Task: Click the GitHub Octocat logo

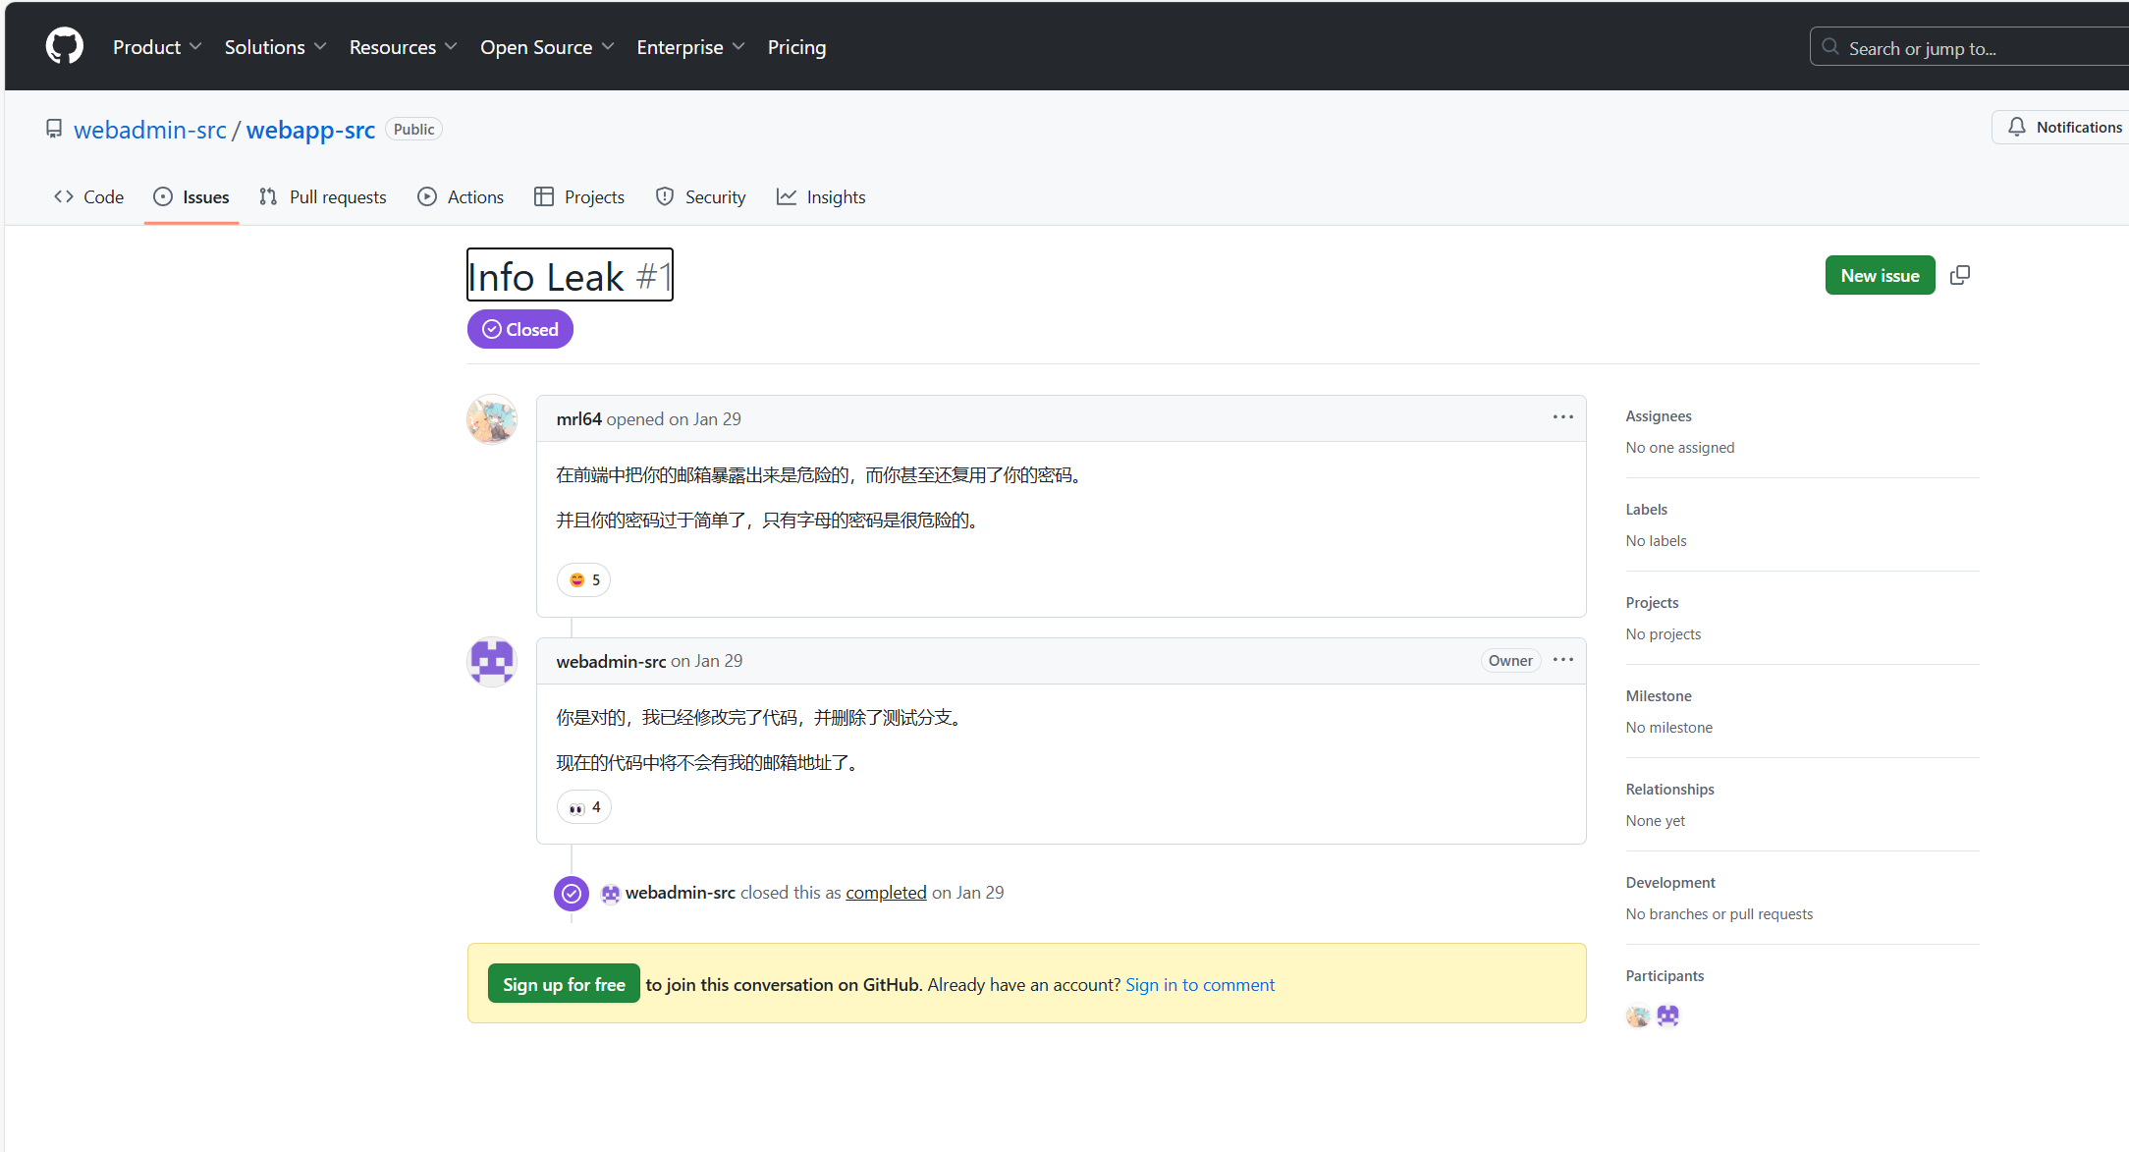Action: tap(65, 46)
